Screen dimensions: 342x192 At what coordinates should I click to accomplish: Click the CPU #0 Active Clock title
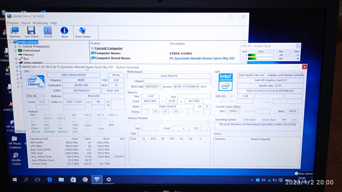coord(256,46)
